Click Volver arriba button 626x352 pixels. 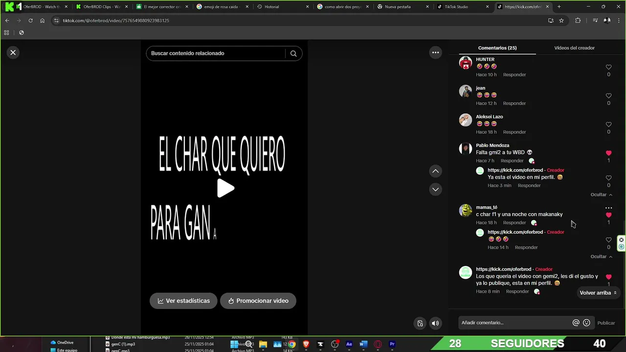[x=599, y=293]
